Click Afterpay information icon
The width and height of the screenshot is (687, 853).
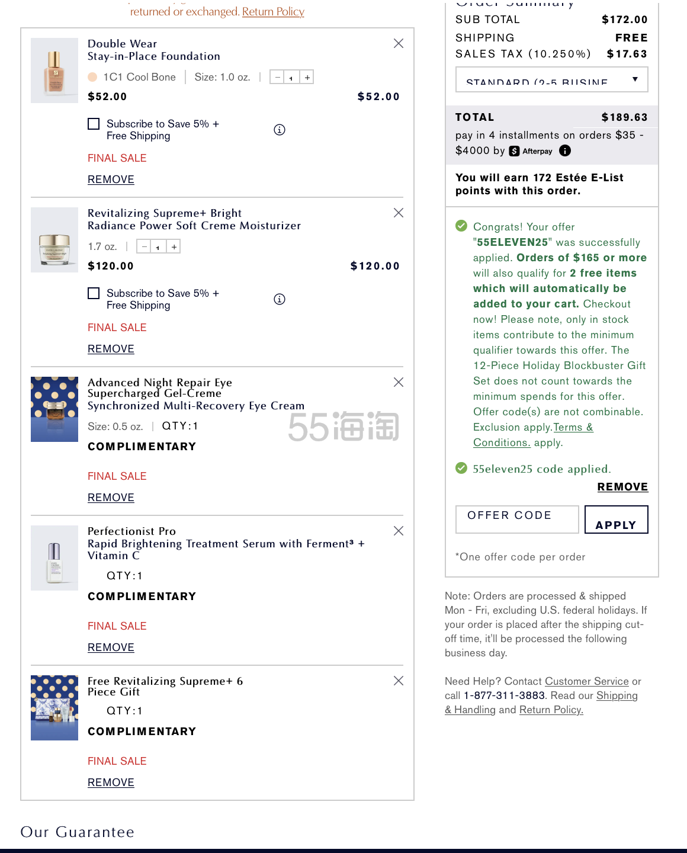coord(565,150)
